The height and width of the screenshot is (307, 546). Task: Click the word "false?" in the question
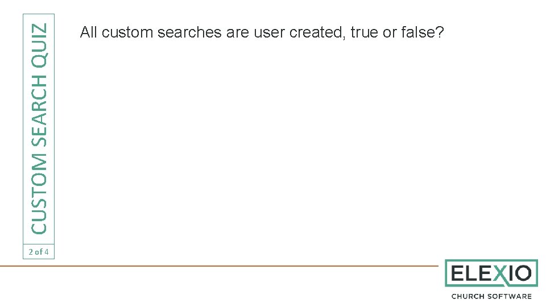423,32
